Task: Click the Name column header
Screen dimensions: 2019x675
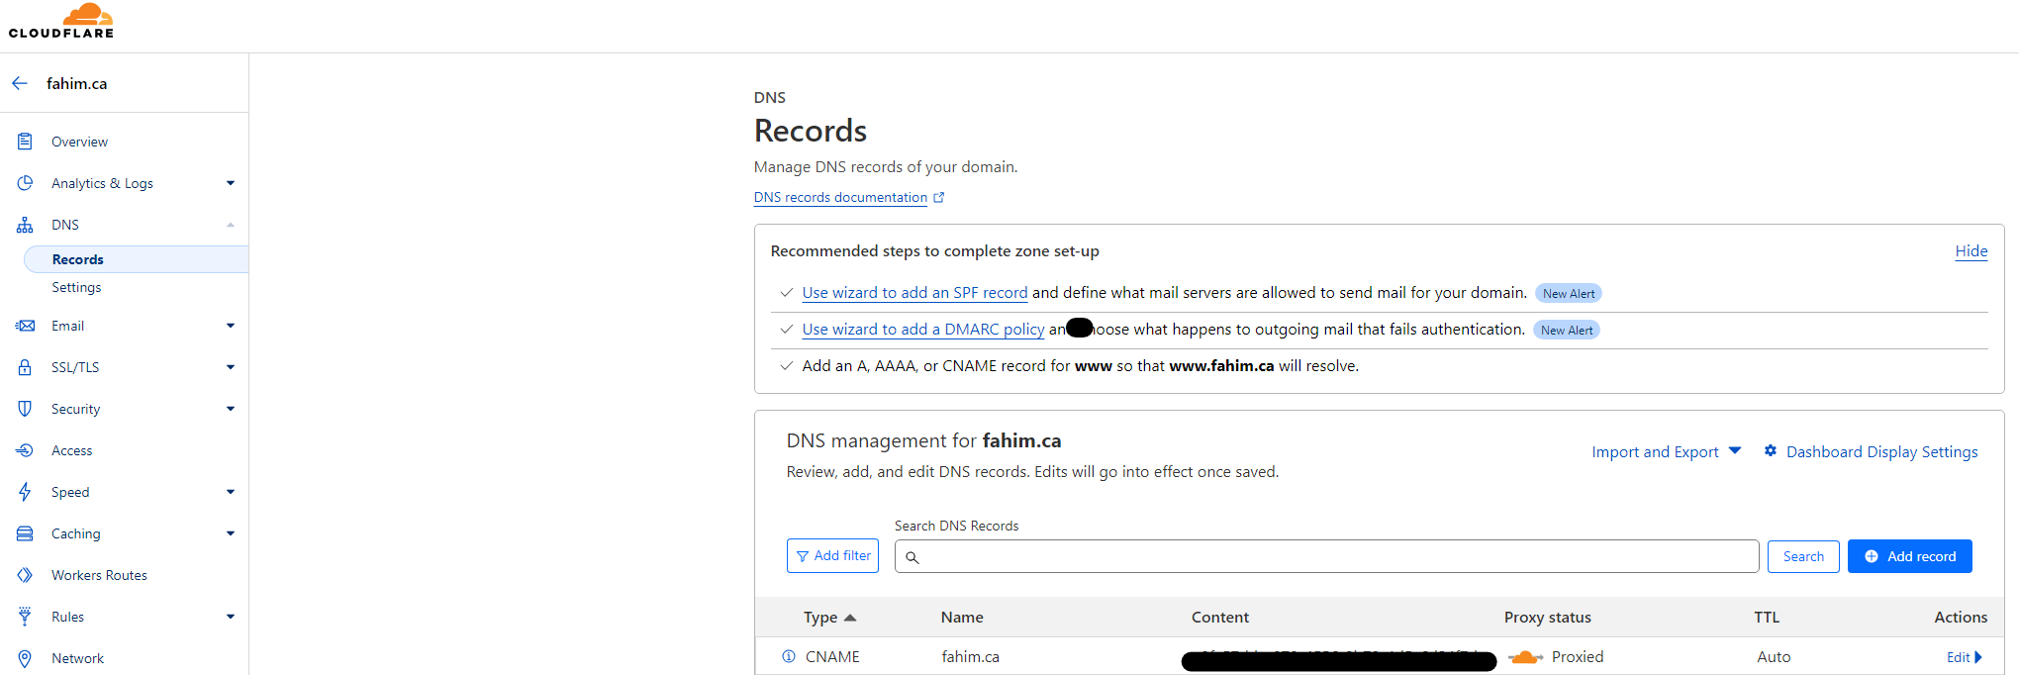Action: tap(962, 617)
